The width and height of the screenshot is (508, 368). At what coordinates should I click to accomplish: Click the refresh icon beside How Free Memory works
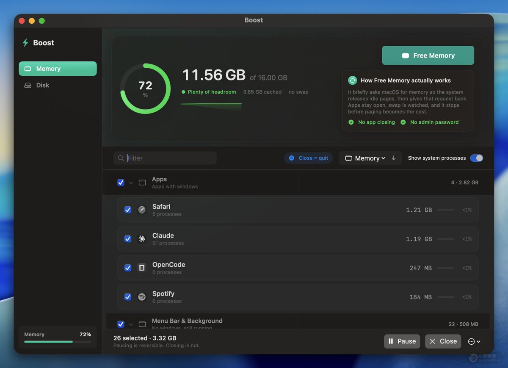point(352,80)
